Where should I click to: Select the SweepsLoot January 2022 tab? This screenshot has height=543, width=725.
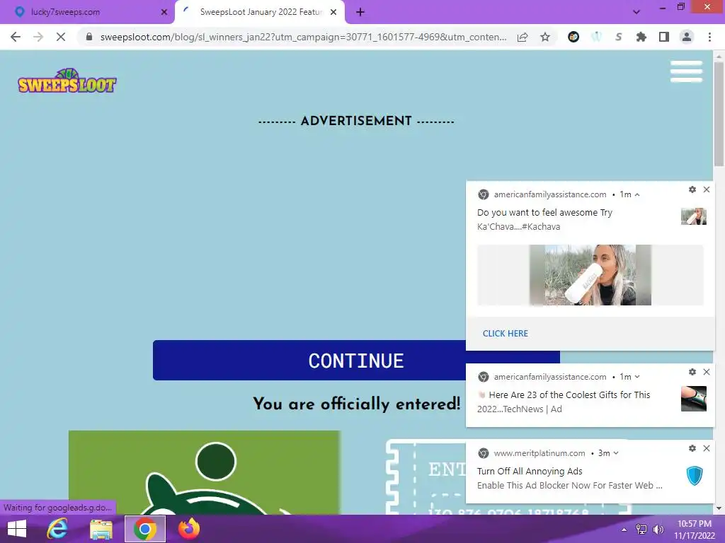click(x=261, y=12)
